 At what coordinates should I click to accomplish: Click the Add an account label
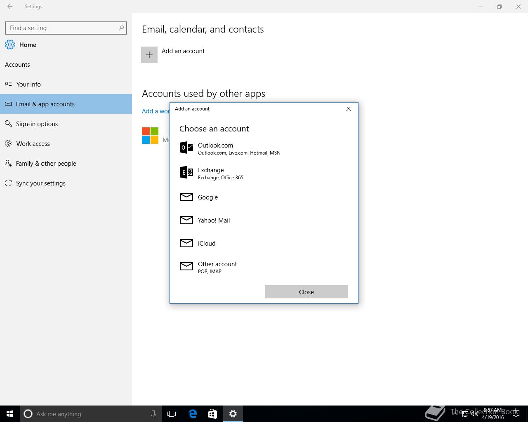pyautogui.click(x=183, y=51)
